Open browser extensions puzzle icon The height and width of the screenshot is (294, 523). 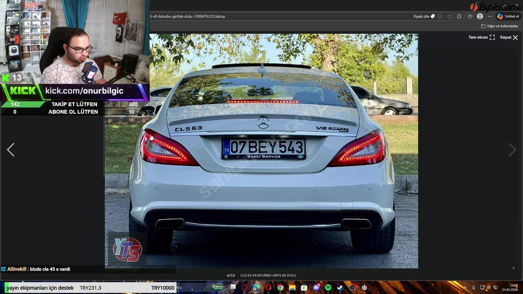459,16
